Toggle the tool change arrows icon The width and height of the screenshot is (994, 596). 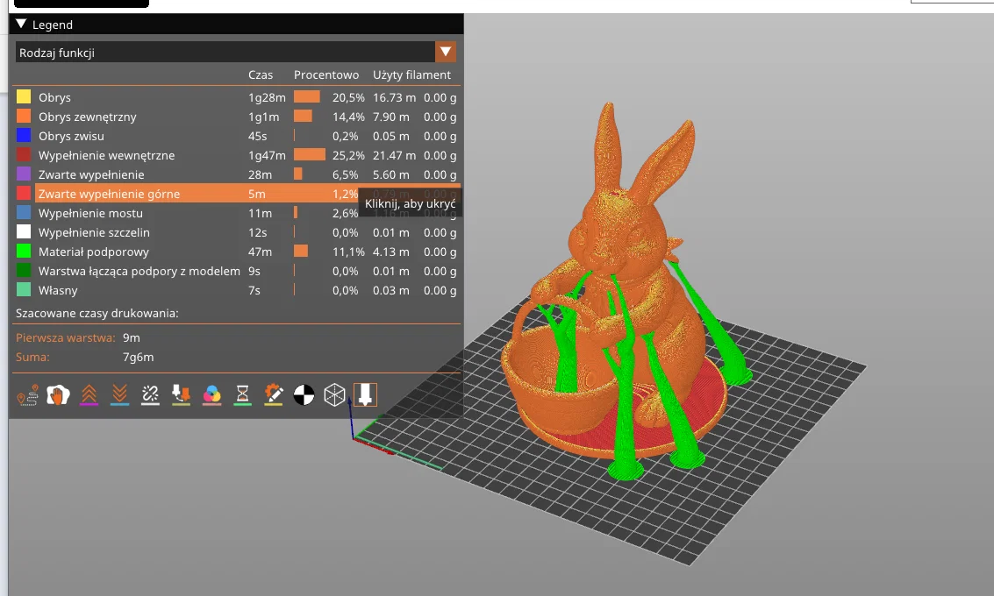coord(181,395)
